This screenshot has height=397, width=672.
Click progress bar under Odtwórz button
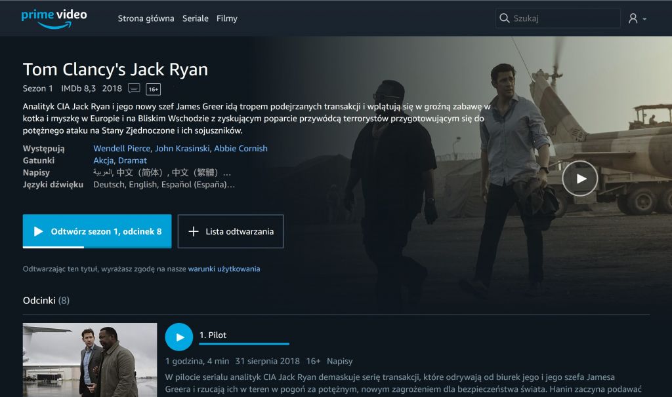point(97,247)
